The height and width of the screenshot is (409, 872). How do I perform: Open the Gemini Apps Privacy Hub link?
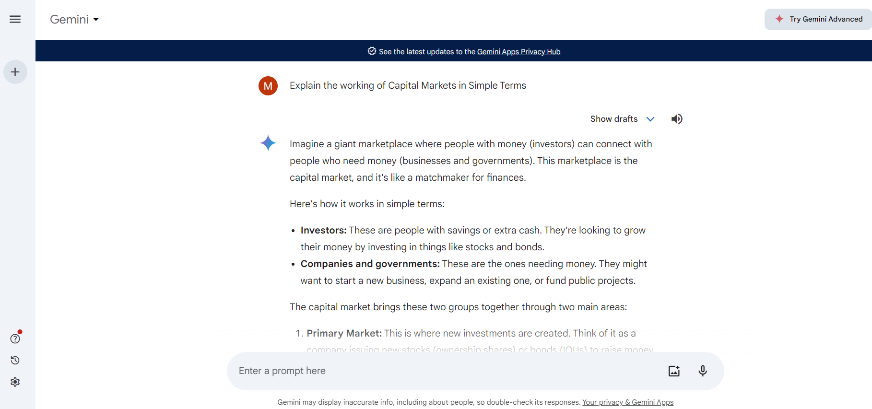518,52
